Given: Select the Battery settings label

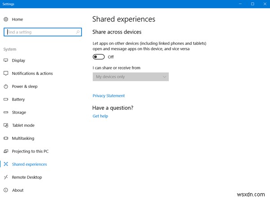Looking at the screenshot, I should (18, 99).
